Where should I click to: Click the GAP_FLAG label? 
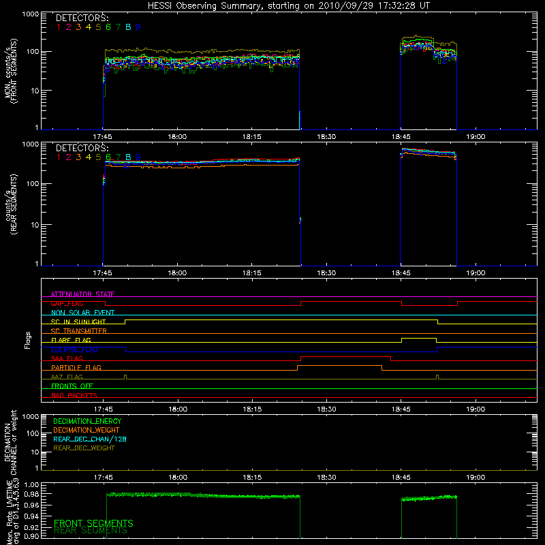[67, 303]
